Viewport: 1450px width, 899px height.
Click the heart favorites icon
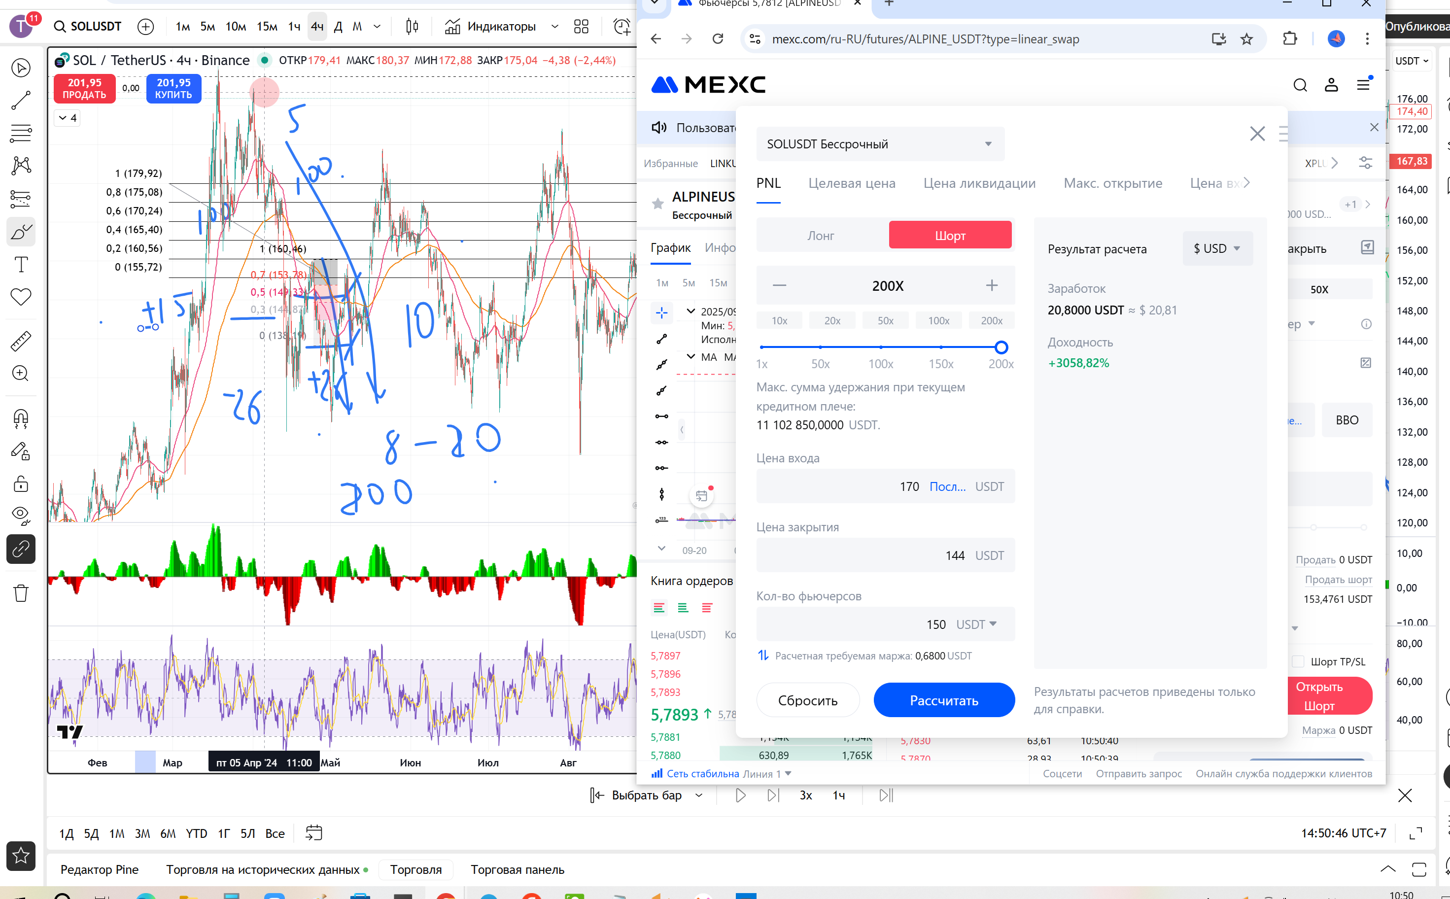pos(21,296)
